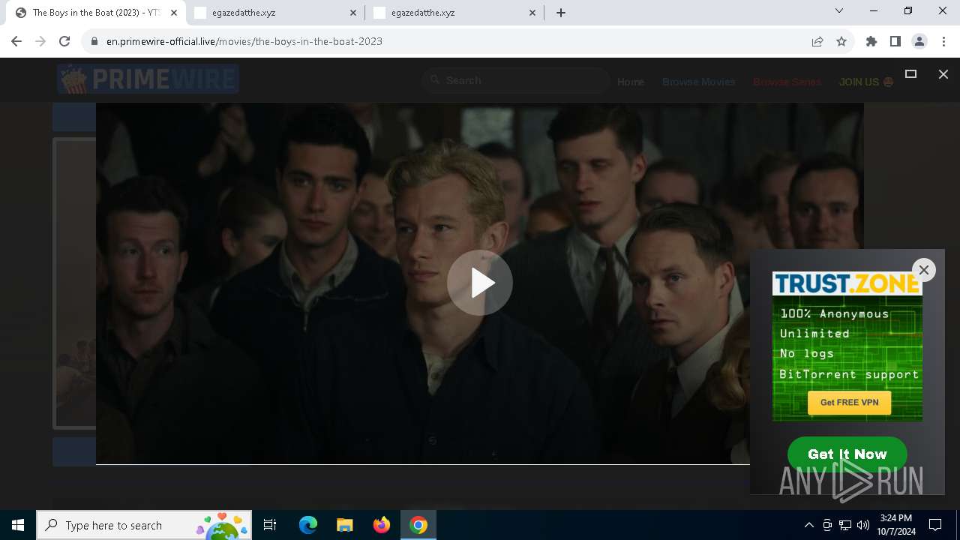
Task: Go to the Home page link
Action: pos(631,82)
